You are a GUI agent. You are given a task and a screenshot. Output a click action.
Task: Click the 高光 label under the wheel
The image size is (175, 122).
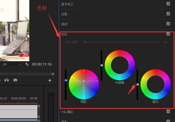click(155, 102)
